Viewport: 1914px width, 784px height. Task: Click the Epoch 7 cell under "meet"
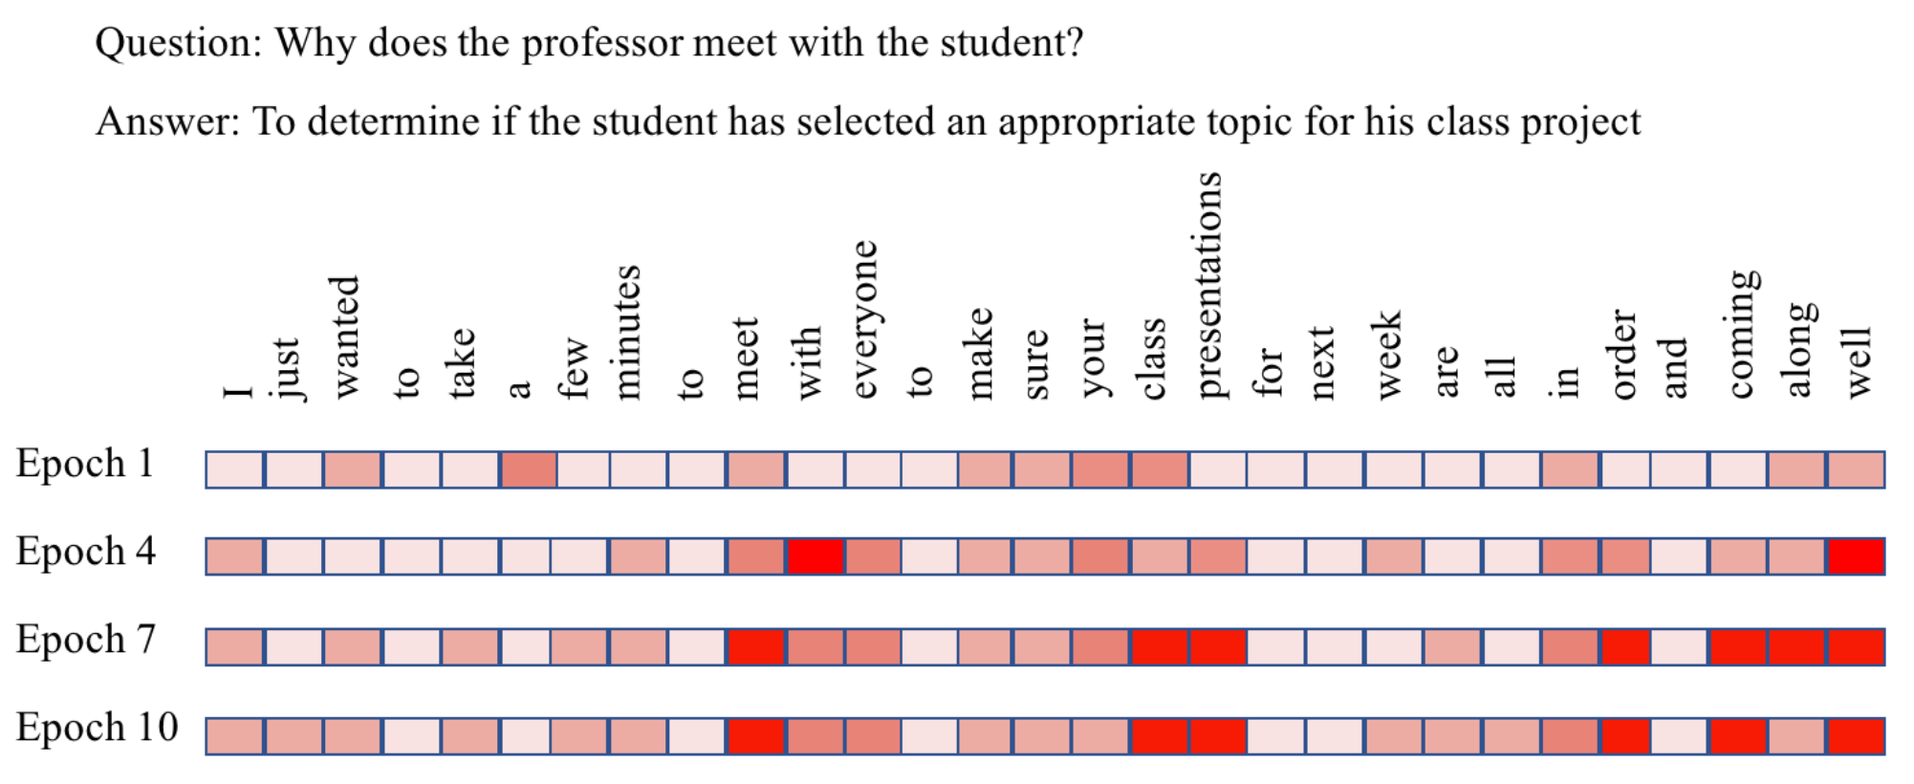pos(755,646)
